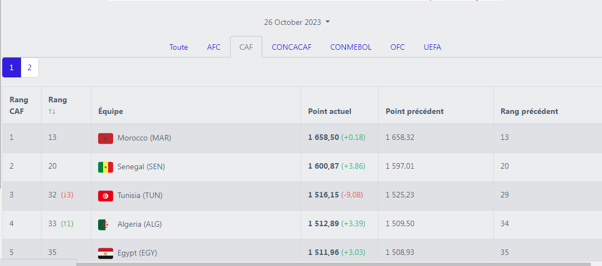Click the horizontal scrollbar at bottom

click(333, 264)
